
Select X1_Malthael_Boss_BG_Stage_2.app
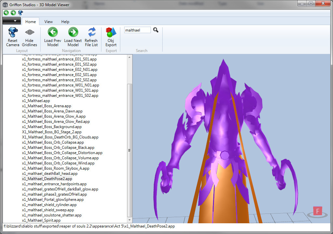click(x=52, y=132)
